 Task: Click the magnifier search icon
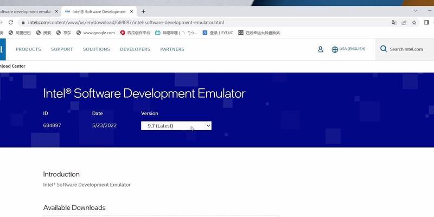[384, 49]
